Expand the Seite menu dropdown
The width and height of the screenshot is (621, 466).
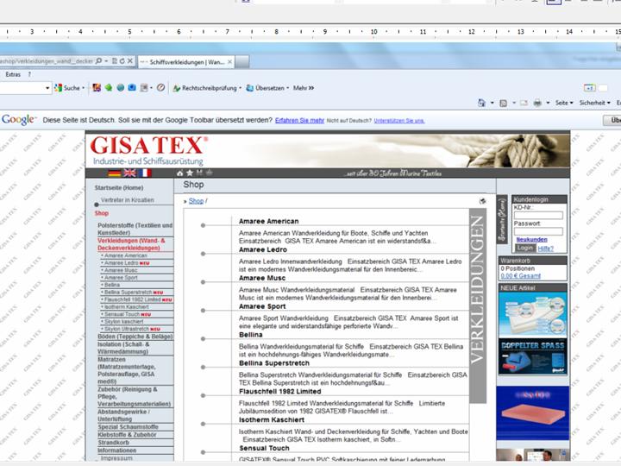tap(563, 103)
